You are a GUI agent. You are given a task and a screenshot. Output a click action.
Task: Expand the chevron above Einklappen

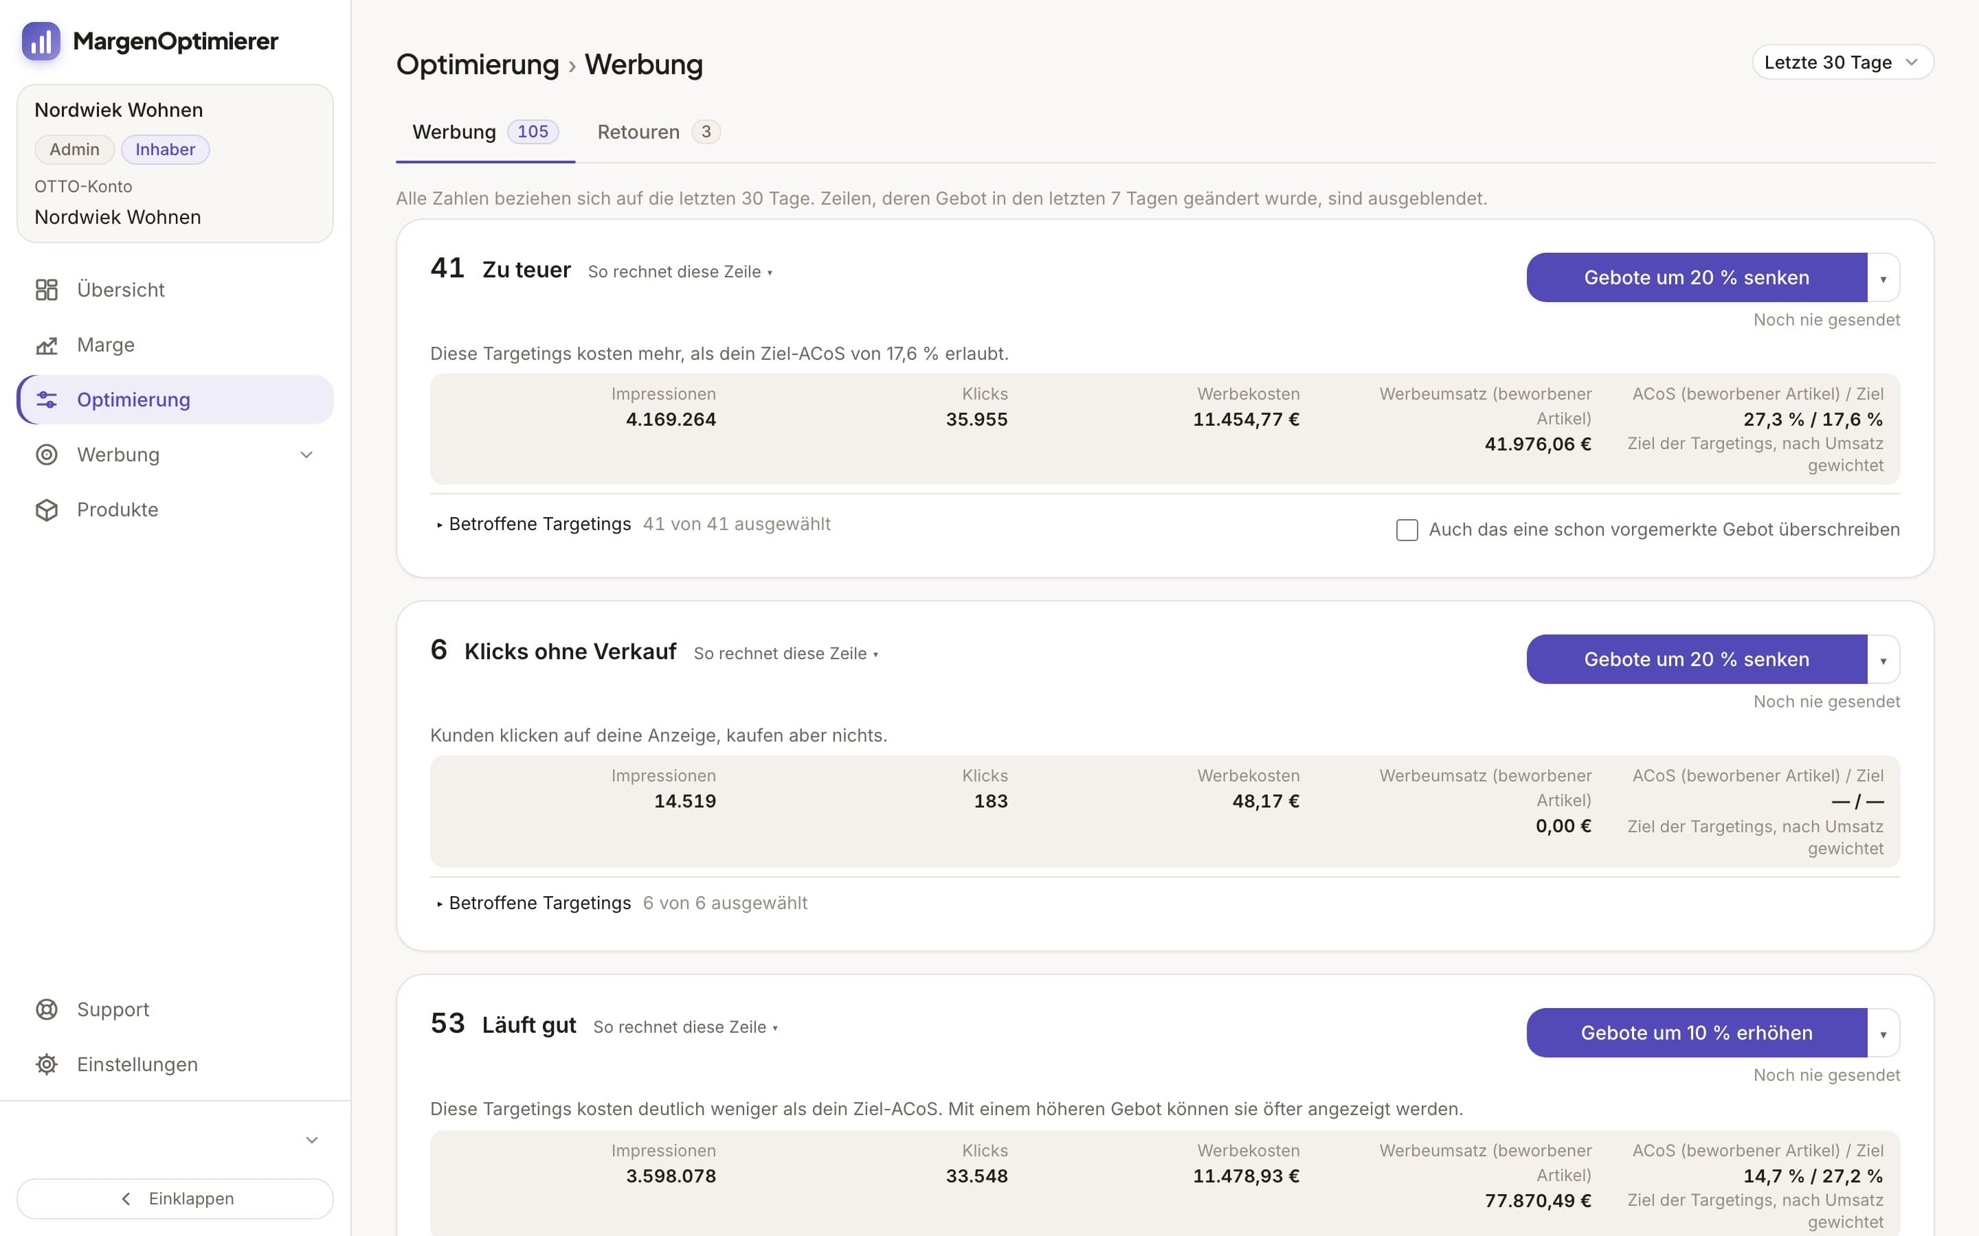click(311, 1140)
